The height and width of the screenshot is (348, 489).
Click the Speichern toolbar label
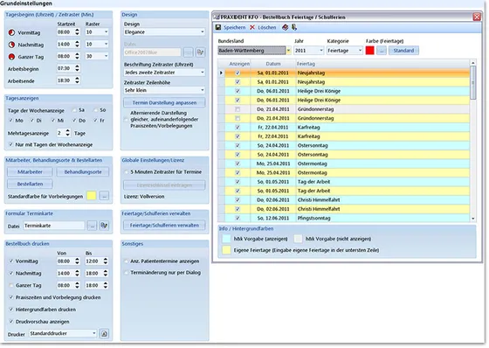pyautogui.click(x=235, y=27)
